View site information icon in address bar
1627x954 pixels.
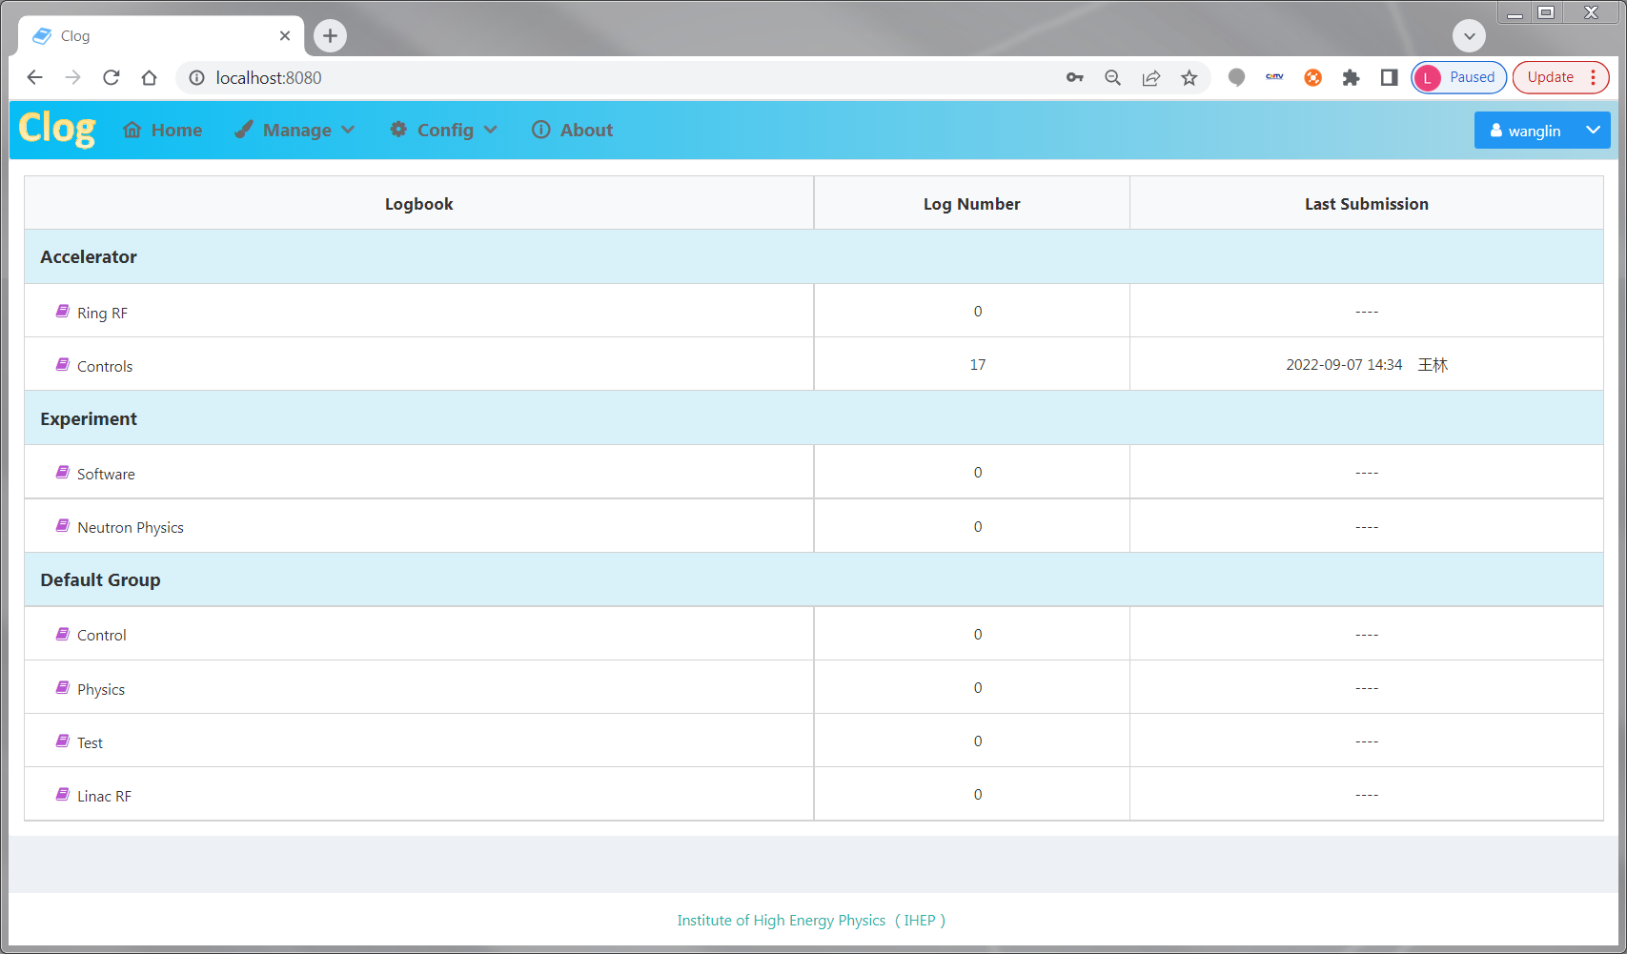tap(196, 77)
